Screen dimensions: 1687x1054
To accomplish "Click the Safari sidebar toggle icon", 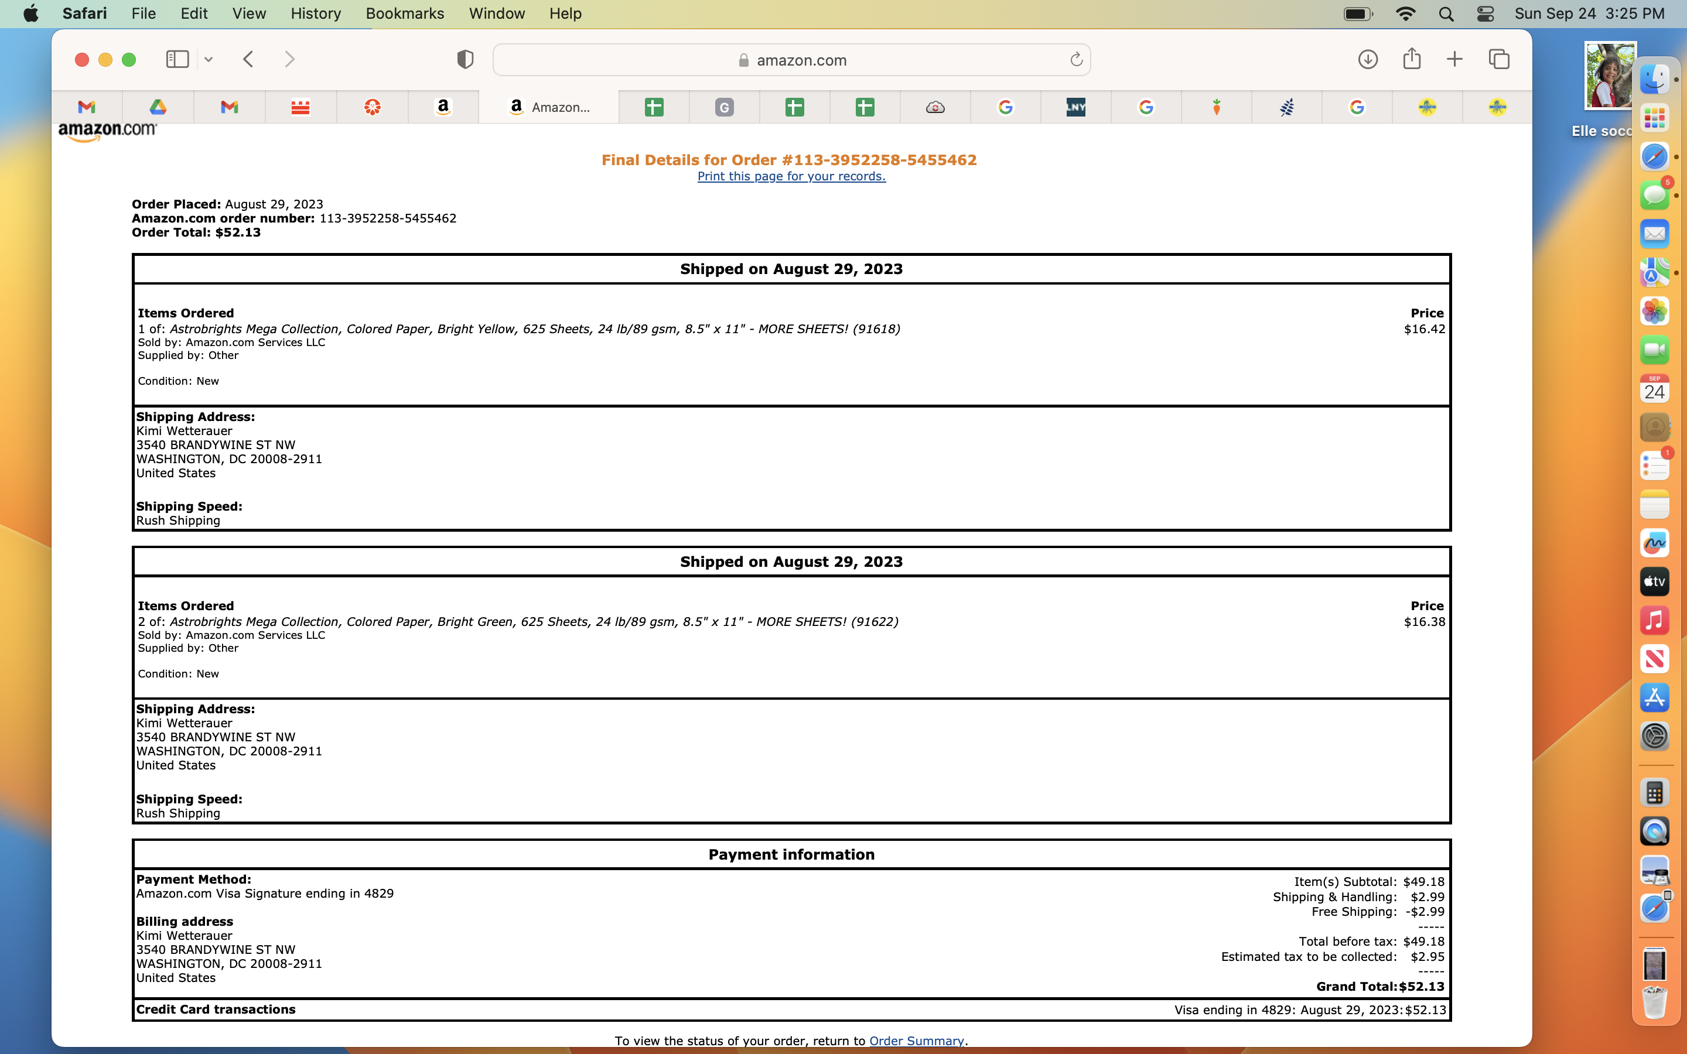I will click(x=177, y=59).
